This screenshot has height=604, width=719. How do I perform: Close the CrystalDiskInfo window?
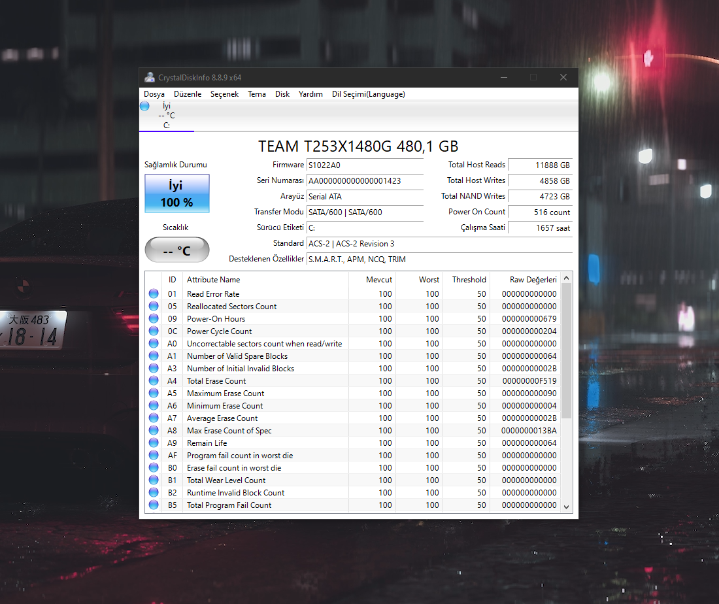pos(563,78)
